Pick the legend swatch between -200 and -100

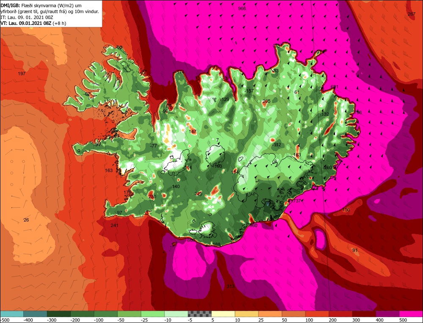click(82, 314)
